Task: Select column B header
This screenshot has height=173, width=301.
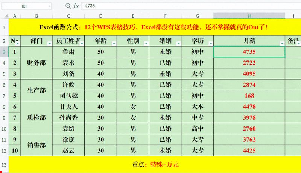Action: tap(36, 16)
